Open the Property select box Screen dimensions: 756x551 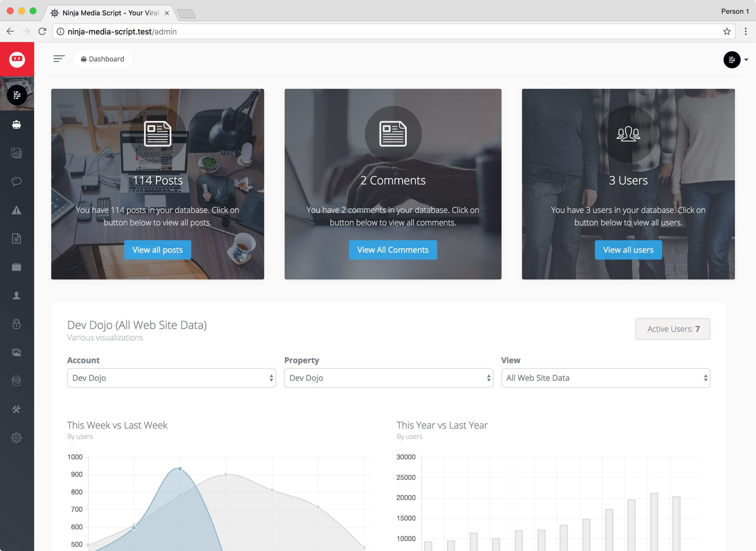pos(389,378)
